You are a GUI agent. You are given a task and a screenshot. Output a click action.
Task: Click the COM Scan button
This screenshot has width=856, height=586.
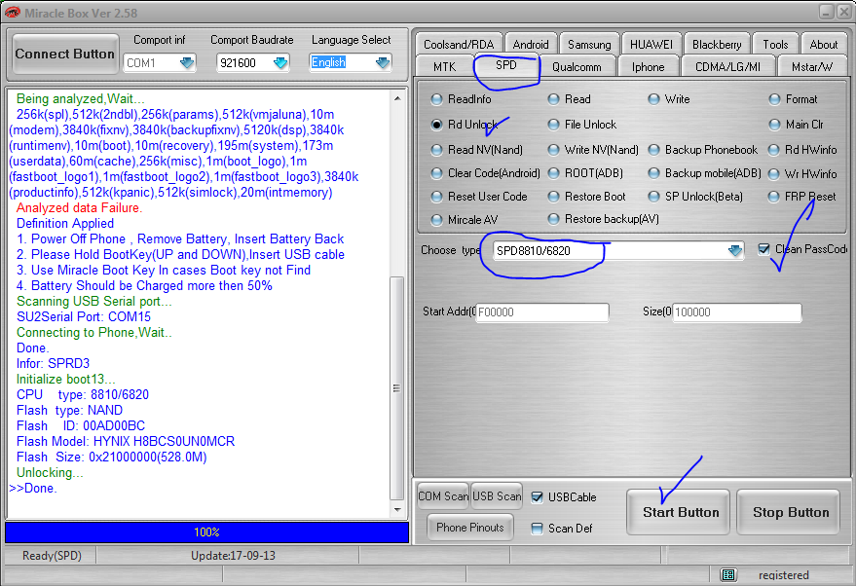(x=443, y=496)
